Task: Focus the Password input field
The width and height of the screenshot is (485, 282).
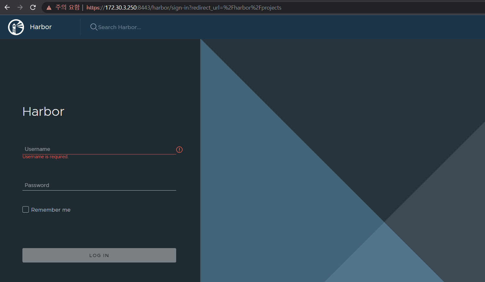Action: pos(99,185)
